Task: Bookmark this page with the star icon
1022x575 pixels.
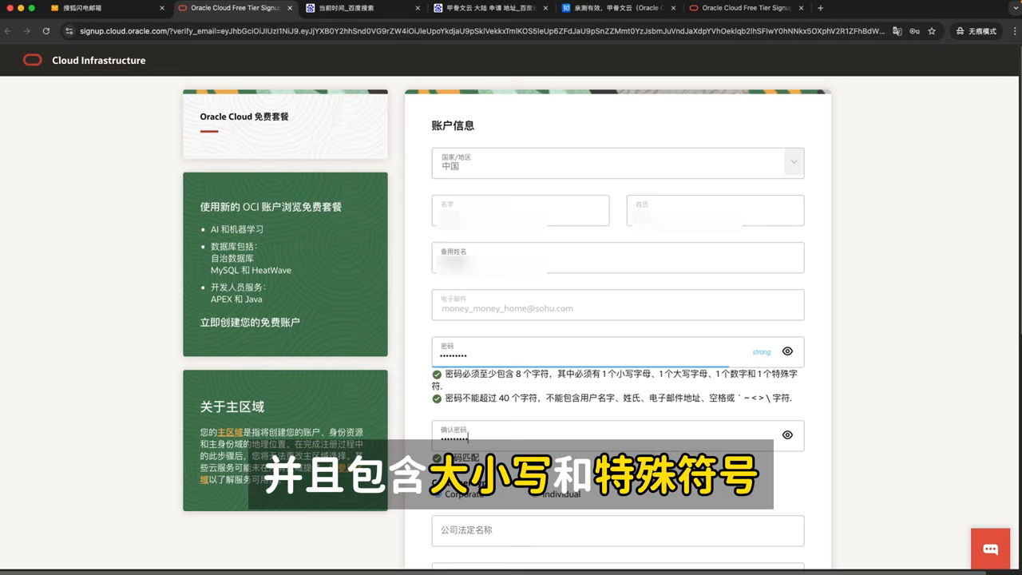Action: click(x=932, y=31)
